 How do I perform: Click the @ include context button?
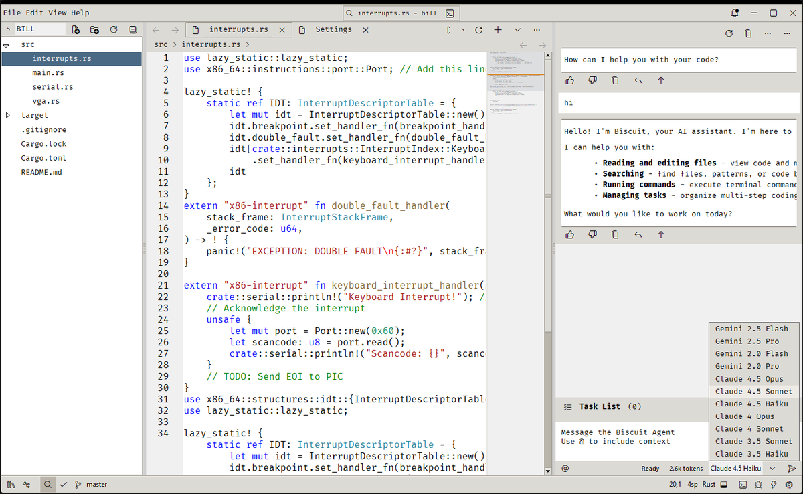tap(565, 469)
